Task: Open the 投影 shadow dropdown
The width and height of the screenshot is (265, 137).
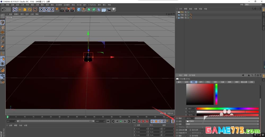Action: (222, 124)
